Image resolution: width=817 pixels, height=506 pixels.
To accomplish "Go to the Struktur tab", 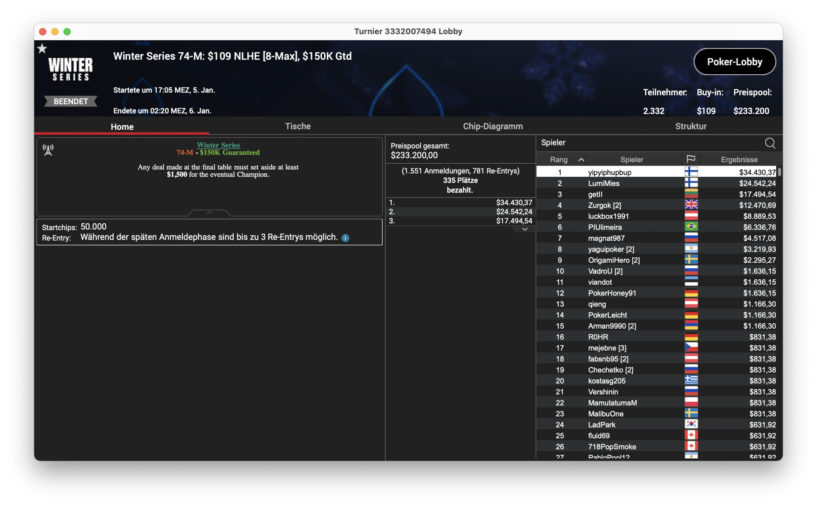I will coord(691,126).
